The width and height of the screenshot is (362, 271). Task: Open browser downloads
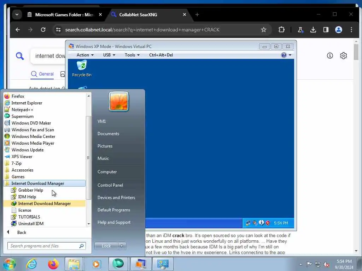click(x=313, y=30)
